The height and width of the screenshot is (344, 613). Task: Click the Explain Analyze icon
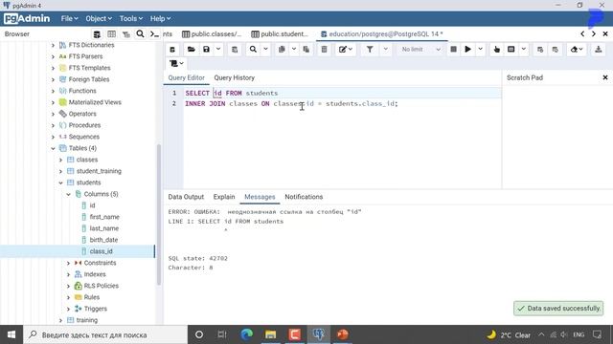511,50
